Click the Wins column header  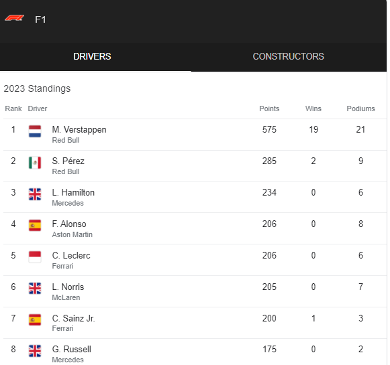pos(313,108)
